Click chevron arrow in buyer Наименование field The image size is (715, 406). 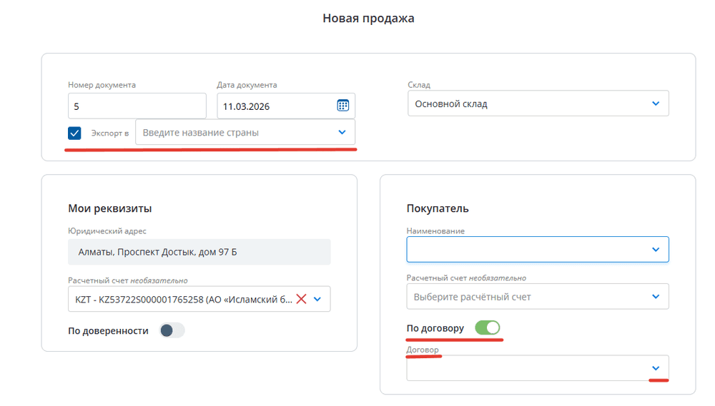pyautogui.click(x=656, y=250)
